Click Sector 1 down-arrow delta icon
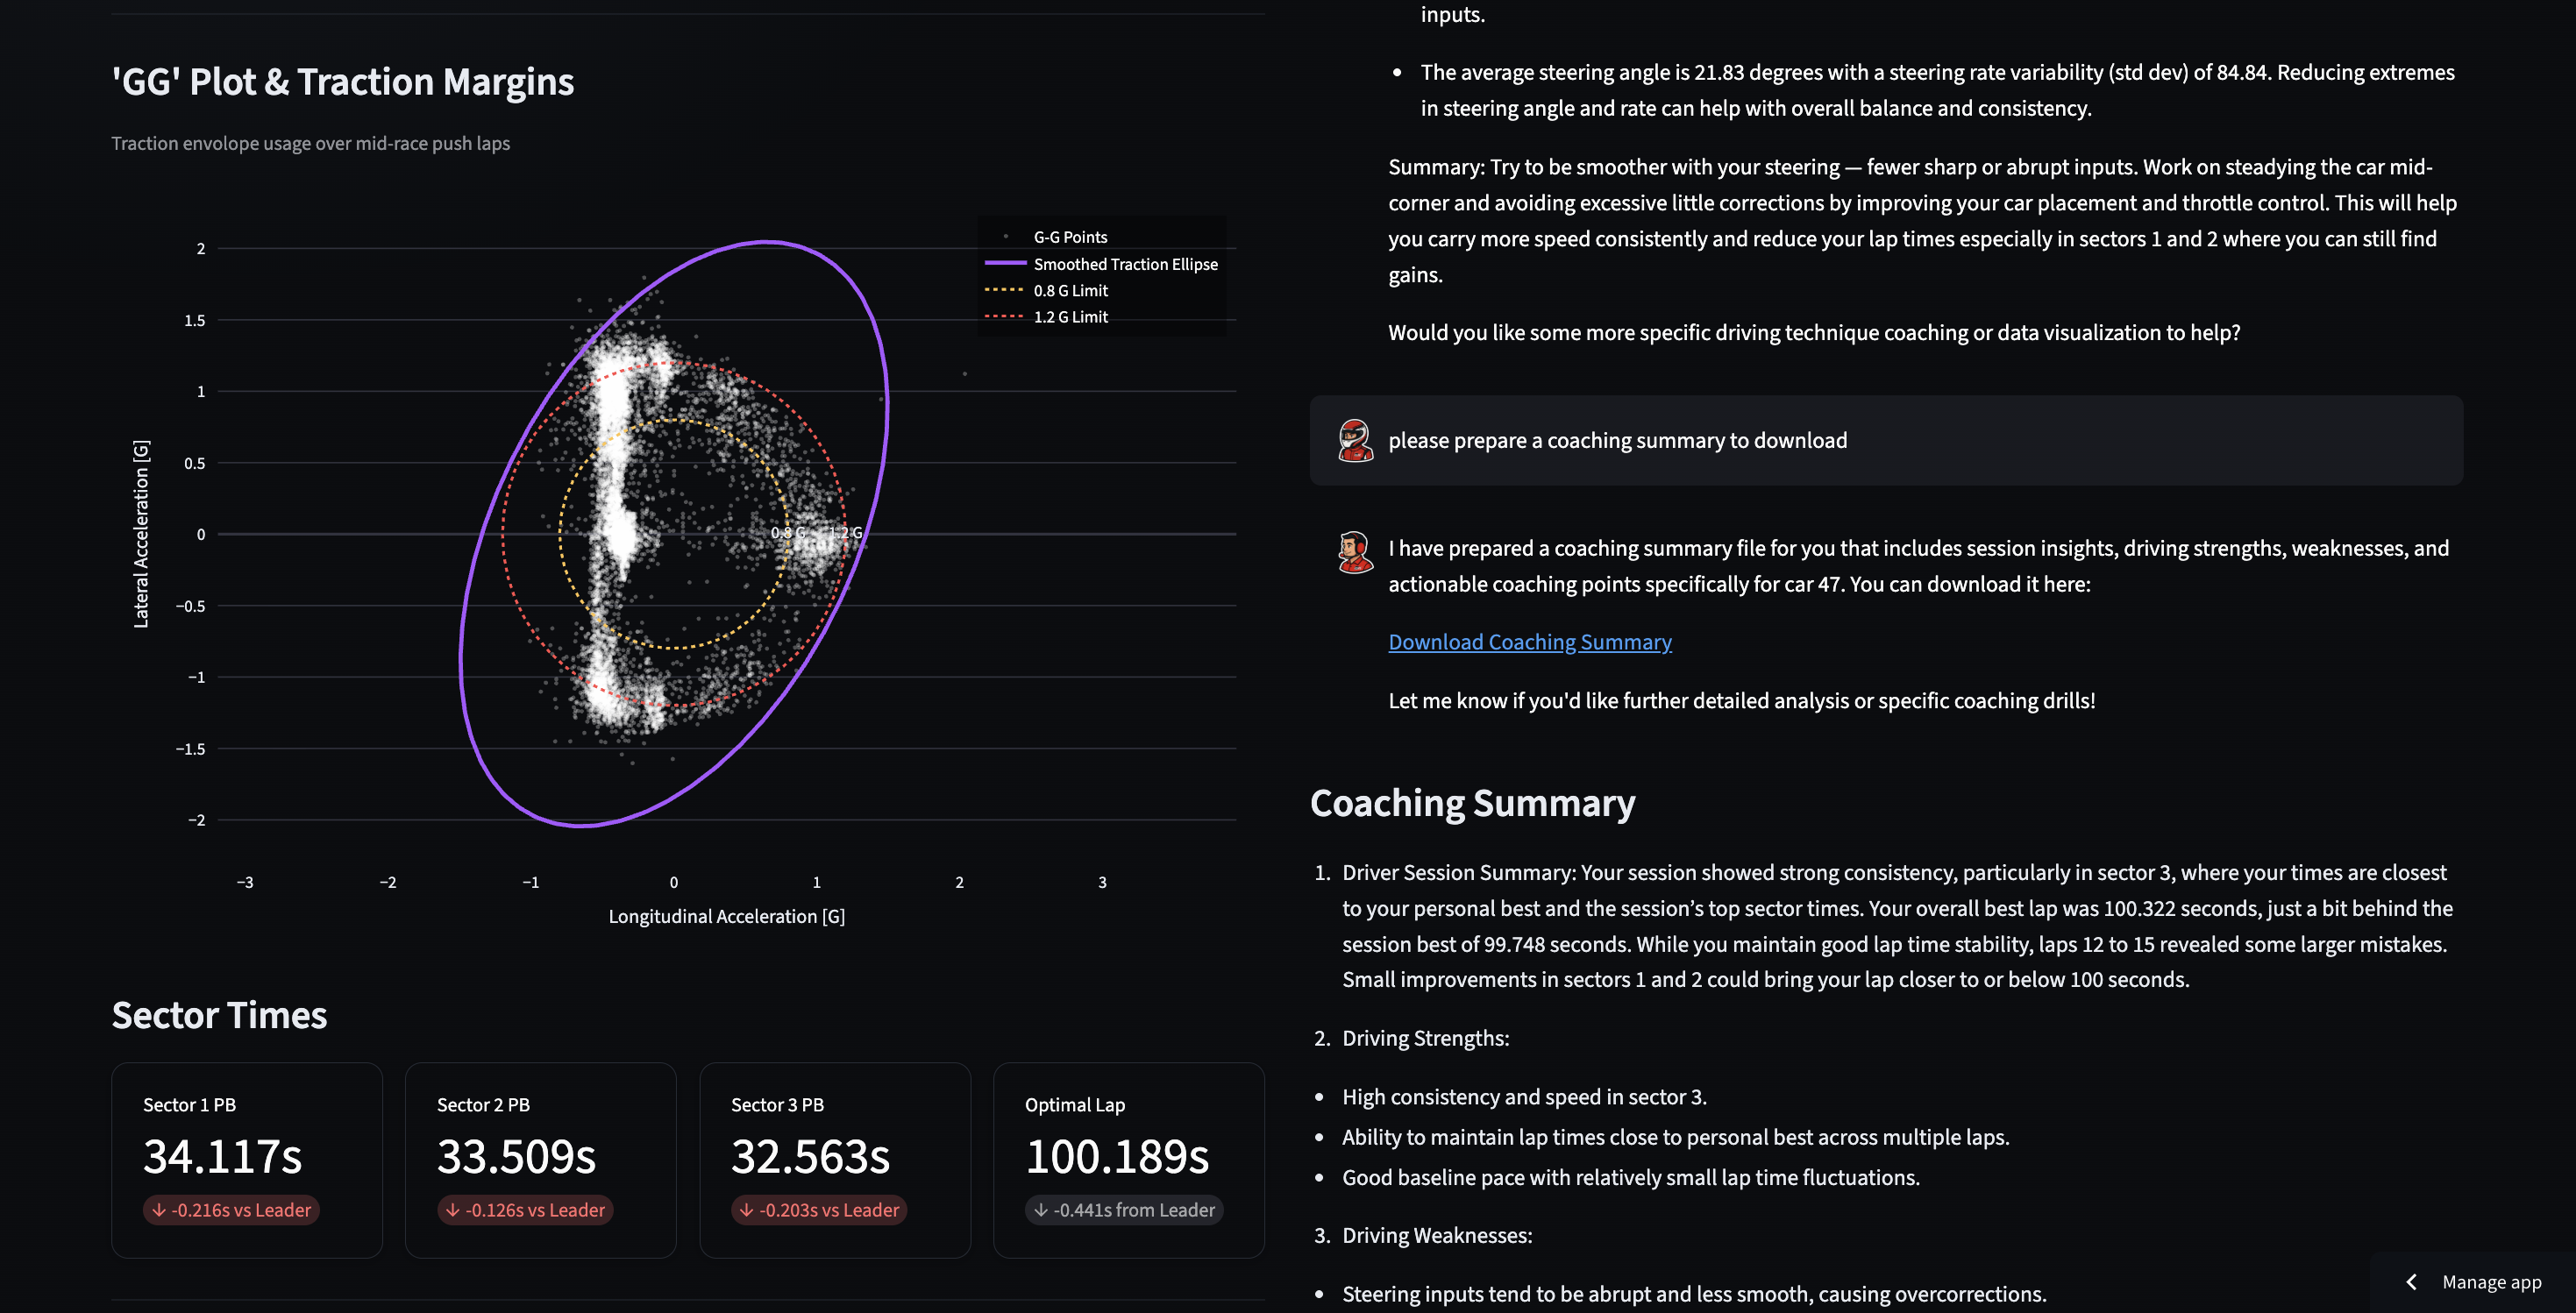The image size is (2576, 1313). pyautogui.click(x=159, y=1210)
